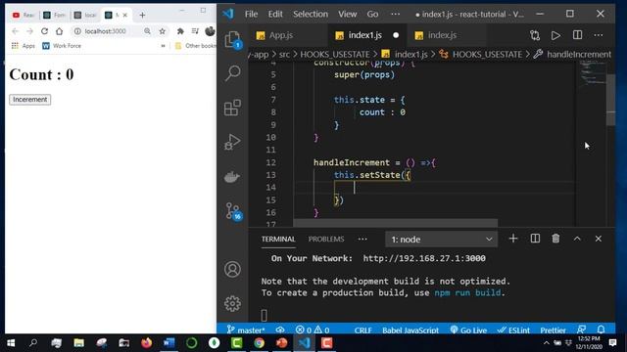Run the code with the play icon
Screen dimensions: 627x352
[x=555, y=35]
